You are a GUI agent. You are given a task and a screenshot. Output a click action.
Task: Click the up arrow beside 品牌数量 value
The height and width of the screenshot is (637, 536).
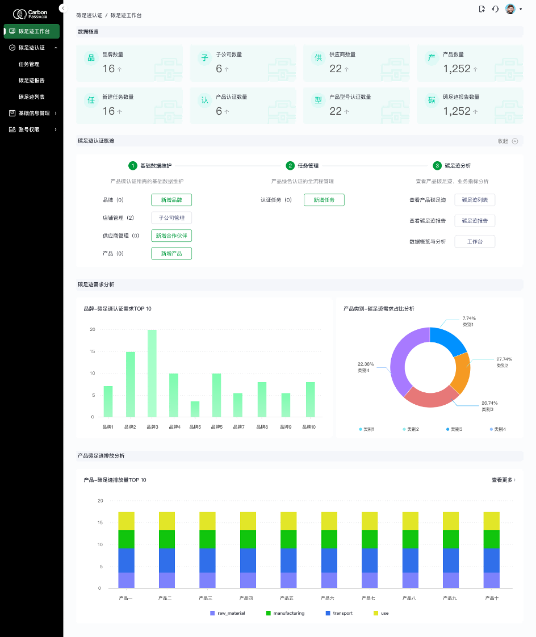pyautogui.click(x=119, y=69)
